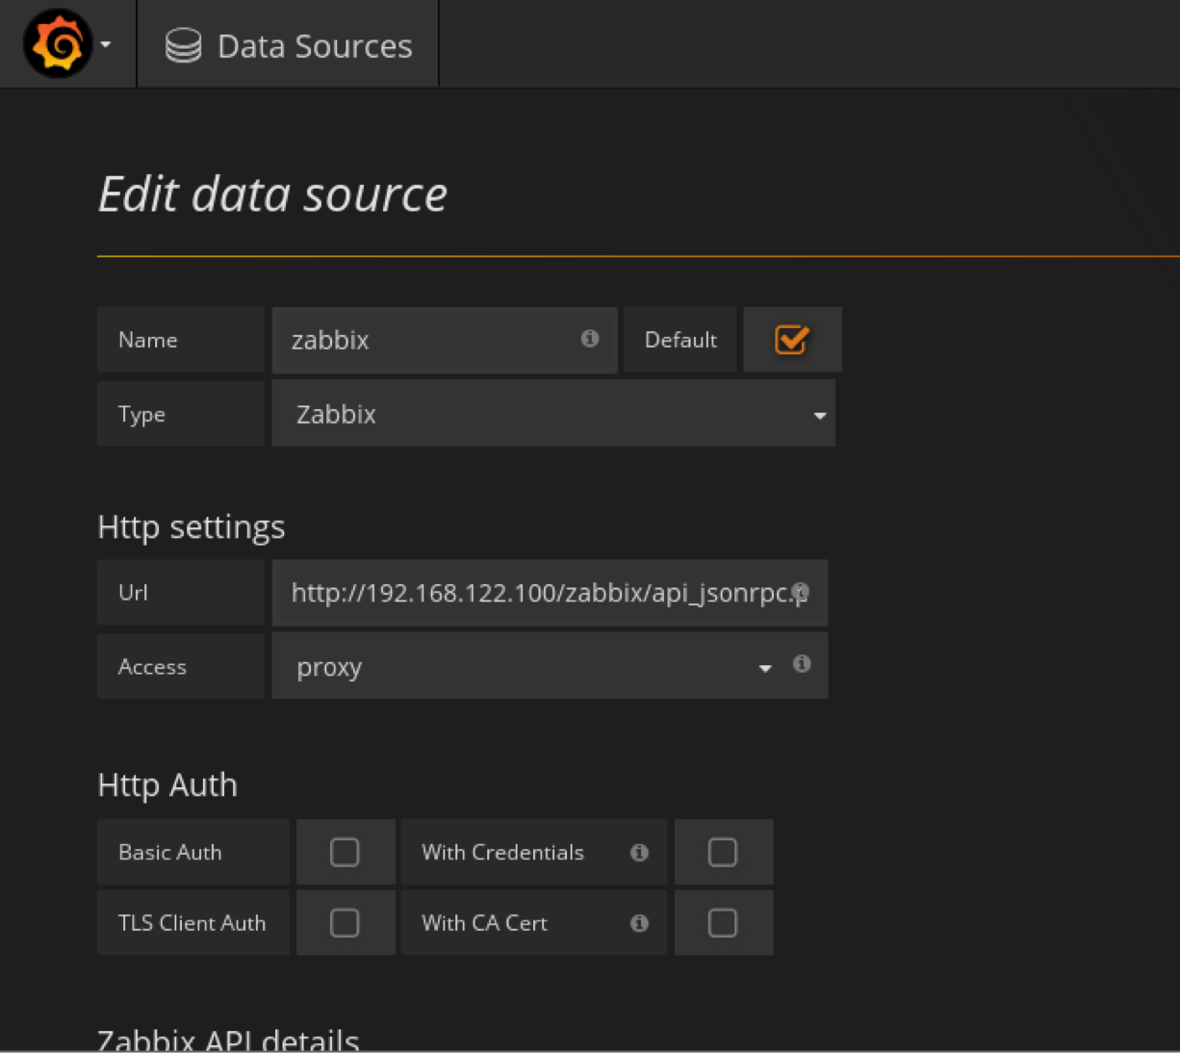This screenshot has height=1053, width=1180.
Task: Click the info icon in Url field
Action: (x=801, y=592)
